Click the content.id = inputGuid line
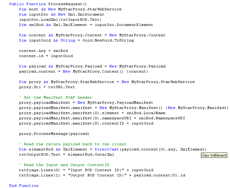The image size is (230, 188). click(46, 56)
